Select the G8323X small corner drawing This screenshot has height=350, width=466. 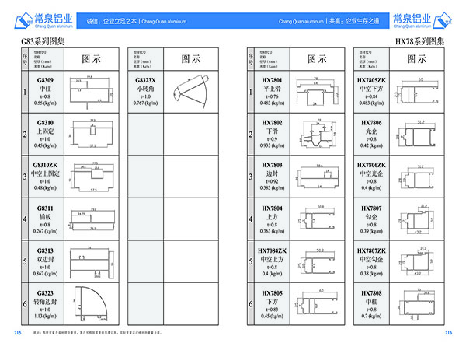click(190, 92)
